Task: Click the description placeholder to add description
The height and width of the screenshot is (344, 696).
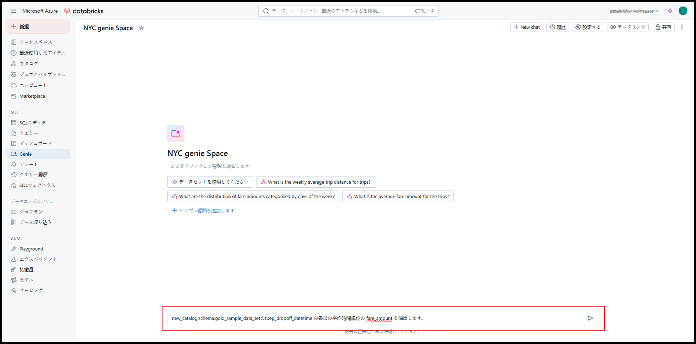Action: (210, 166)
